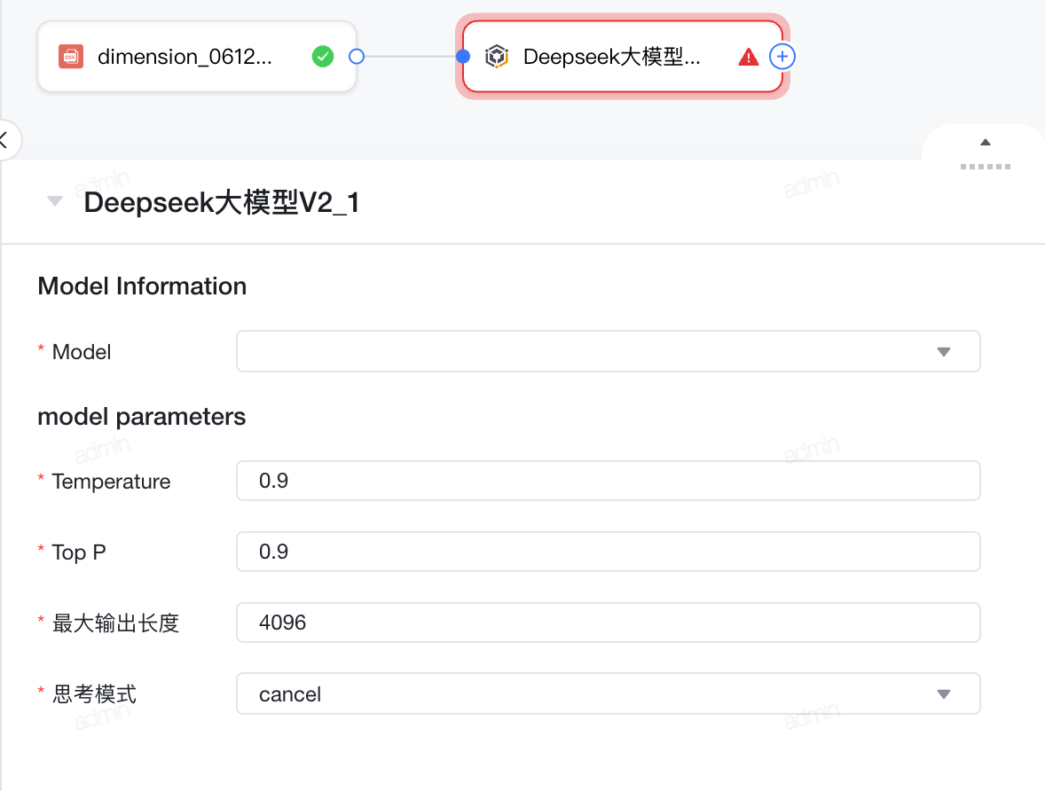Open the 思考模式 dropdown showing cancel

coord(608,693)
